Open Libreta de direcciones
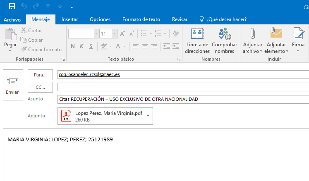 pos(197,41)
